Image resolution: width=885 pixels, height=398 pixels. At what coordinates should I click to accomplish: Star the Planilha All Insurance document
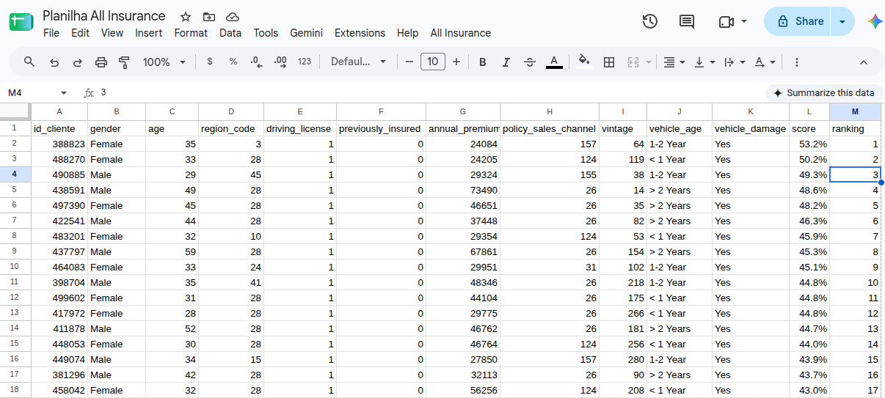pos(186,17)
